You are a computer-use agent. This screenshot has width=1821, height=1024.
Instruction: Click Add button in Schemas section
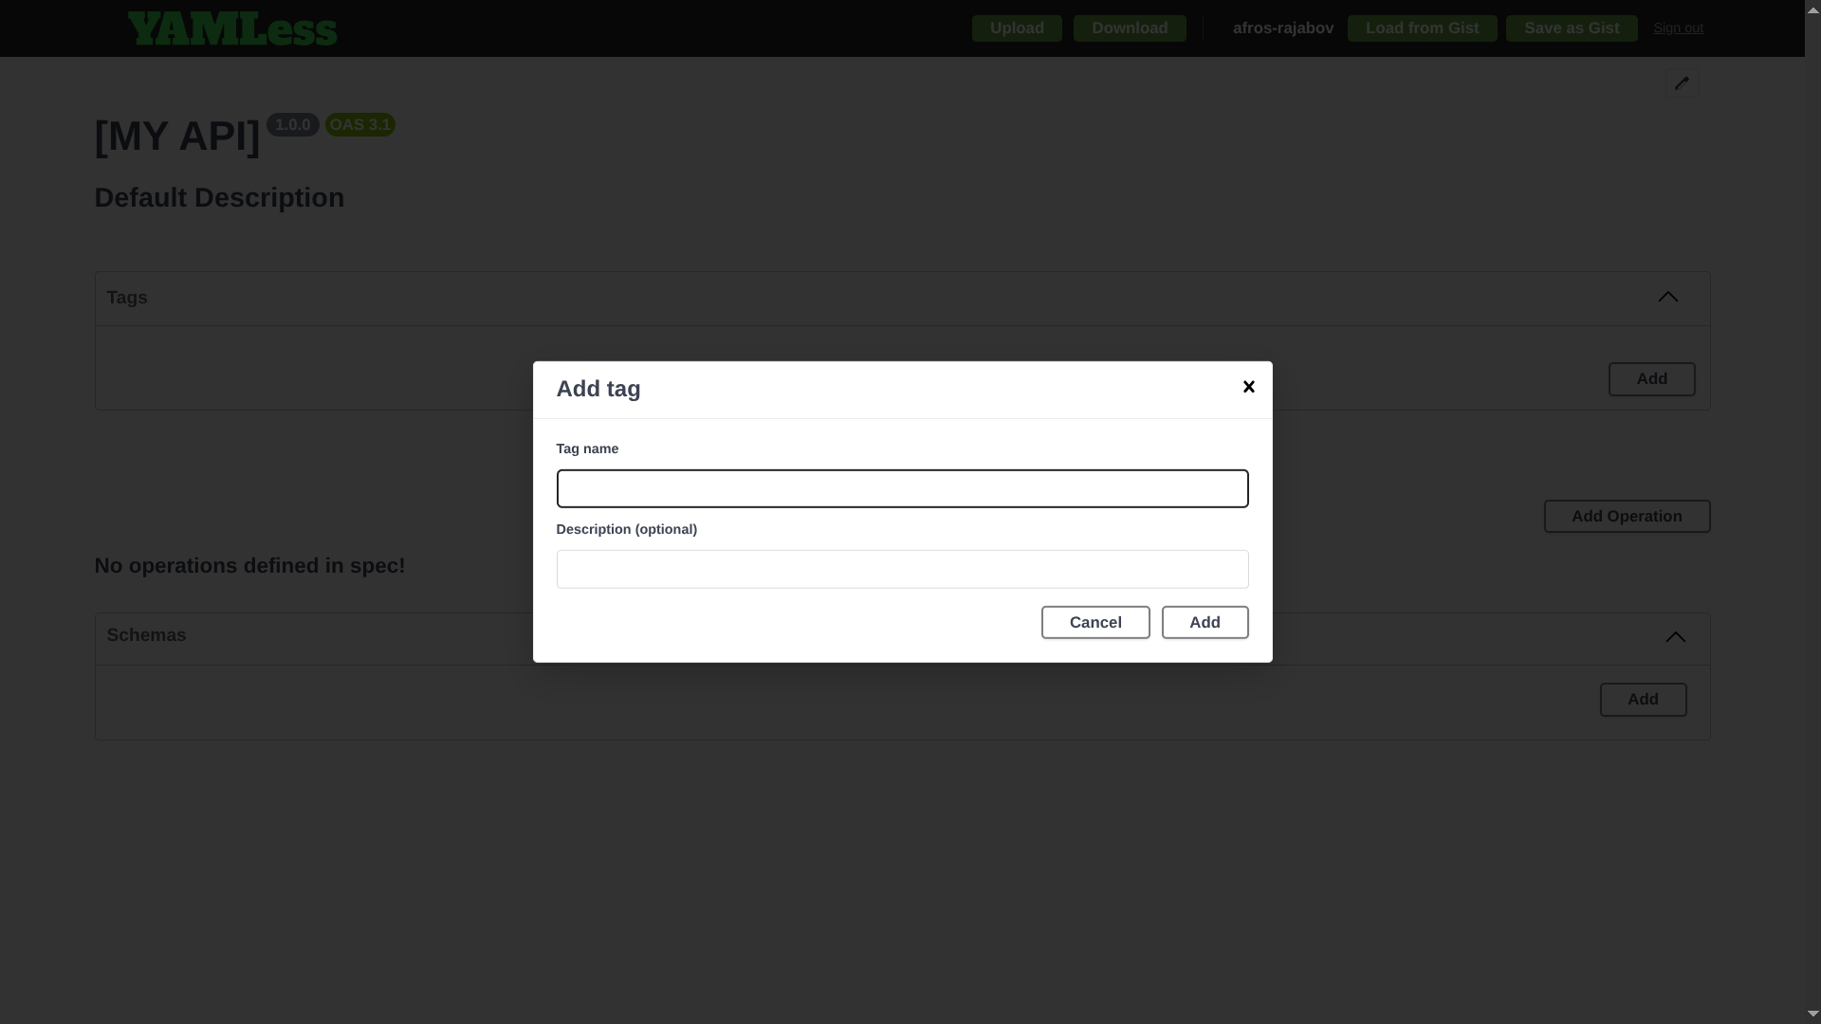click(x=1643, y=700)
